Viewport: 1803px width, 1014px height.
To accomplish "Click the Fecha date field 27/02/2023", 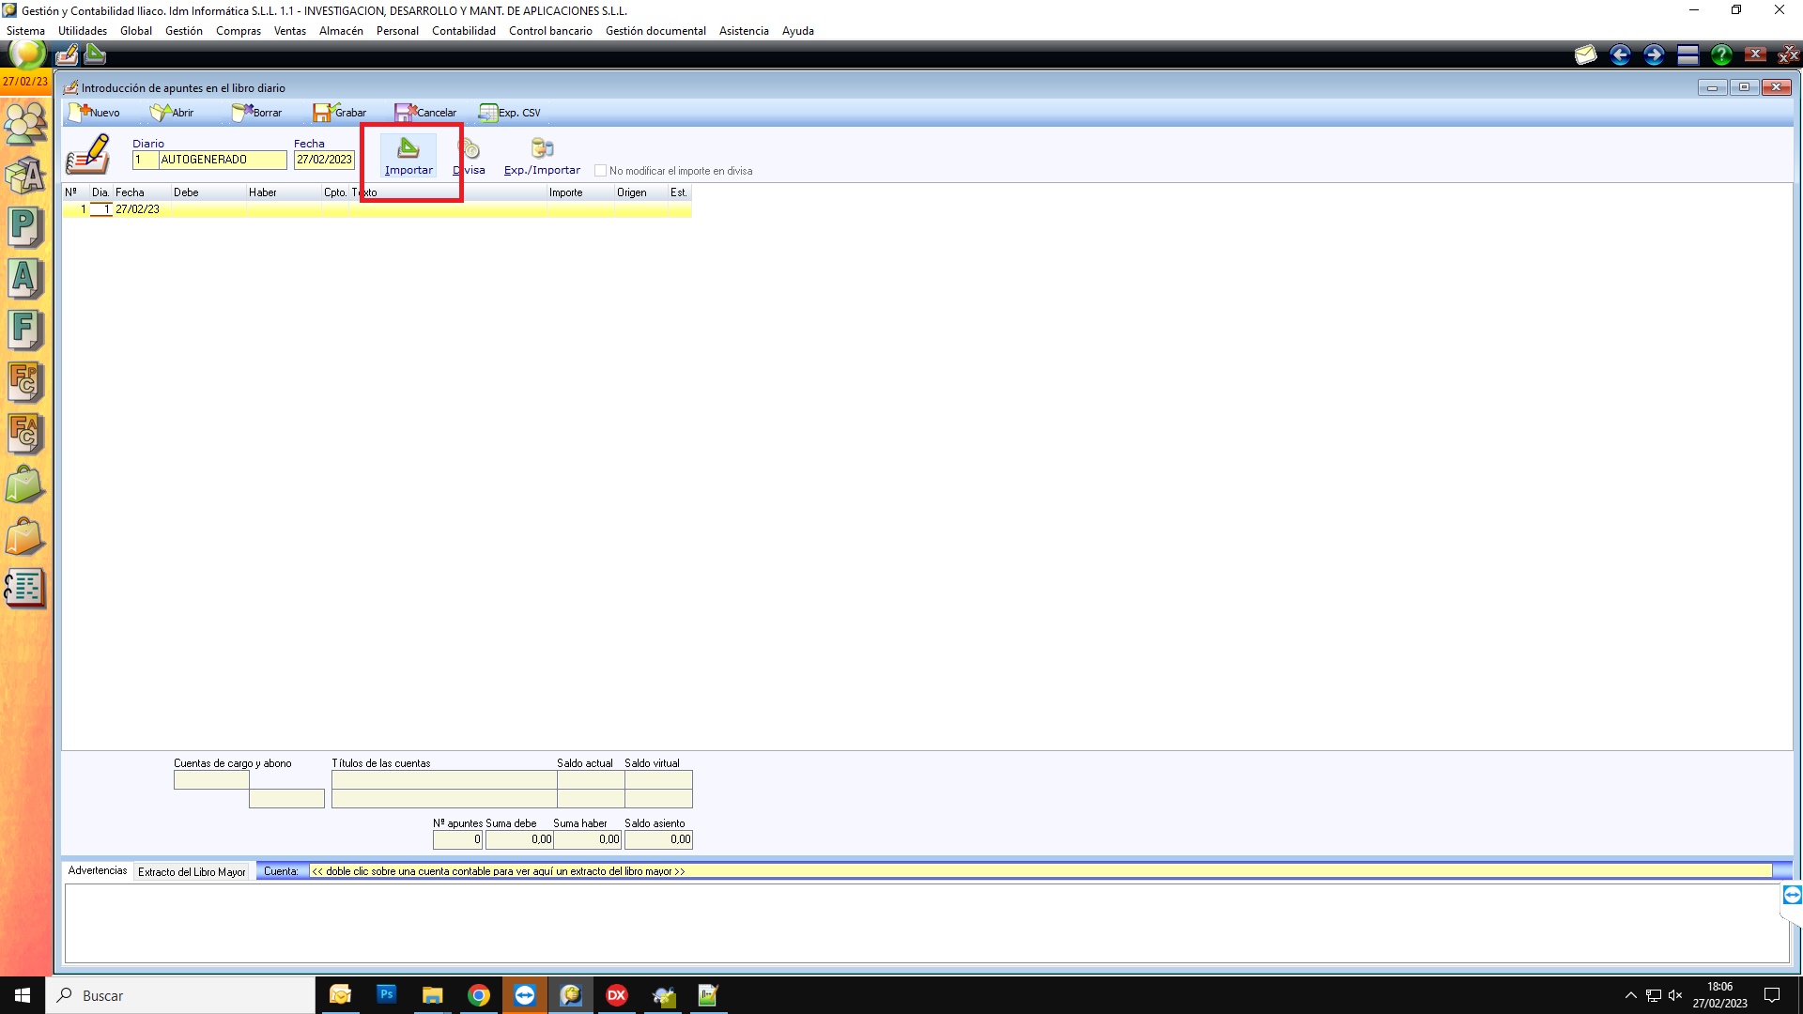I will 324,160.
